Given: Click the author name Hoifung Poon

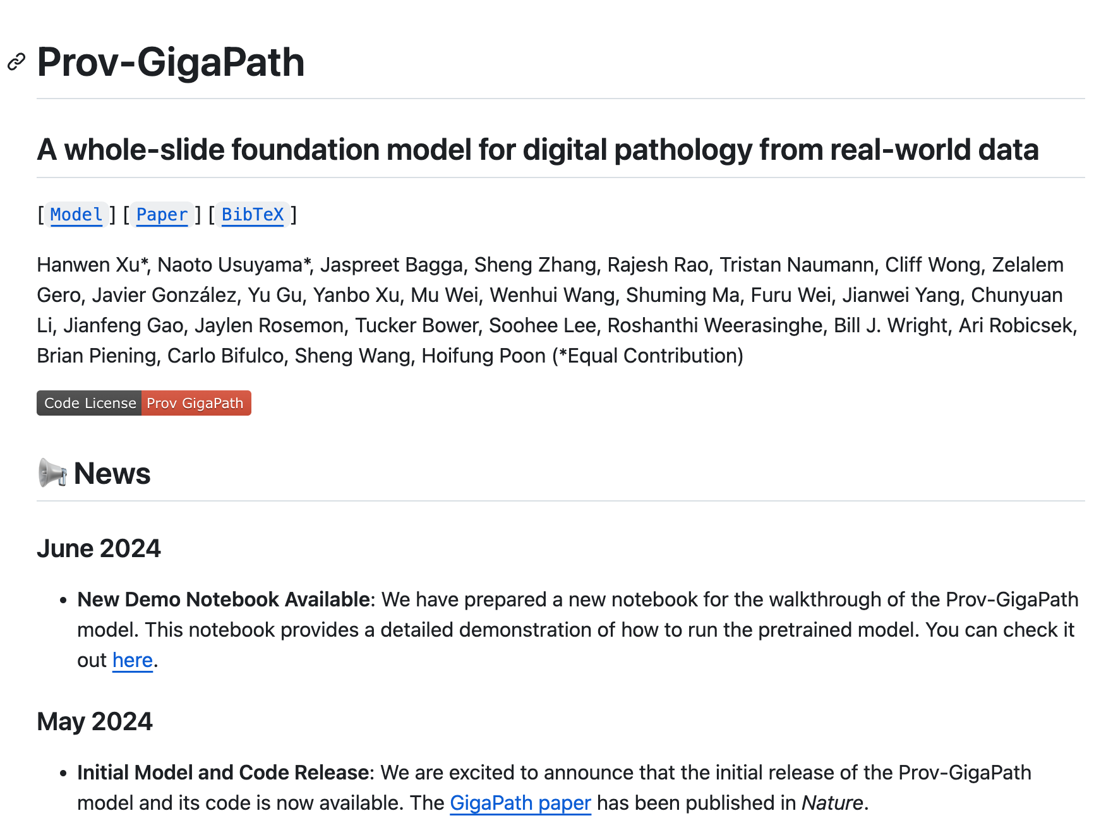Looking at the screenshot, I should (x=484, y=356).
